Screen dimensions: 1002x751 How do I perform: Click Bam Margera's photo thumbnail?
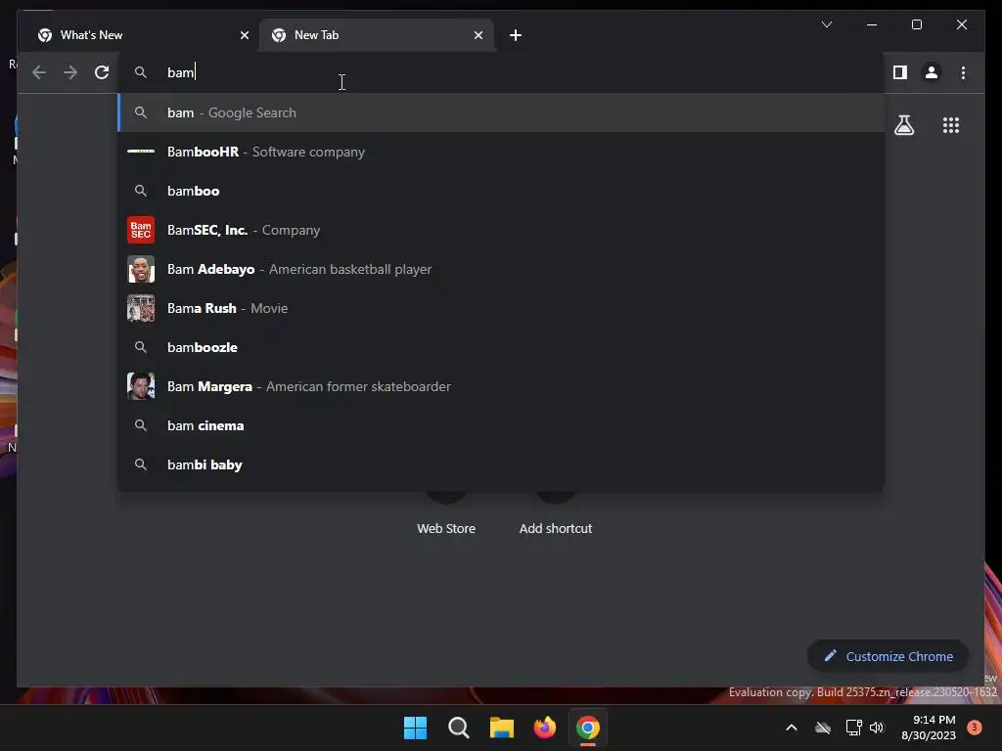pos(141,386)
